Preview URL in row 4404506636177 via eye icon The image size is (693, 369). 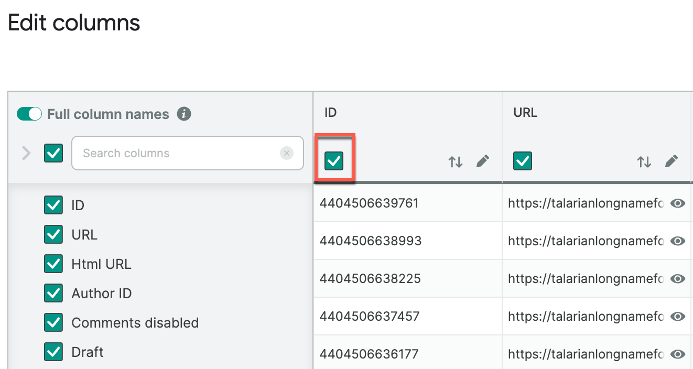tap(678, 354)
